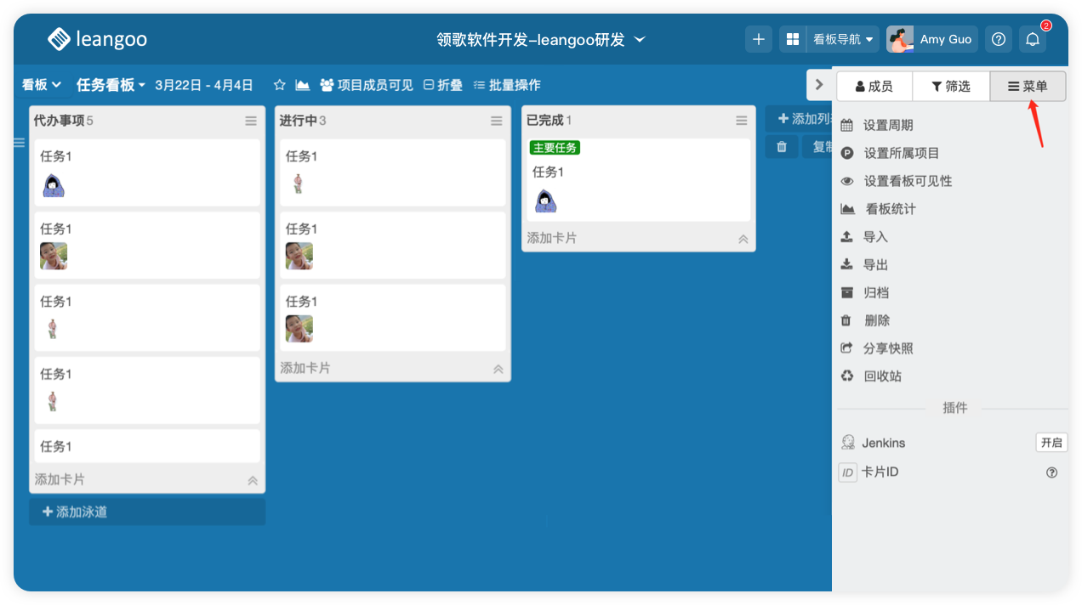
Task: Open board statistics chart icon in toolbar
Action: (x=302, y=85)
